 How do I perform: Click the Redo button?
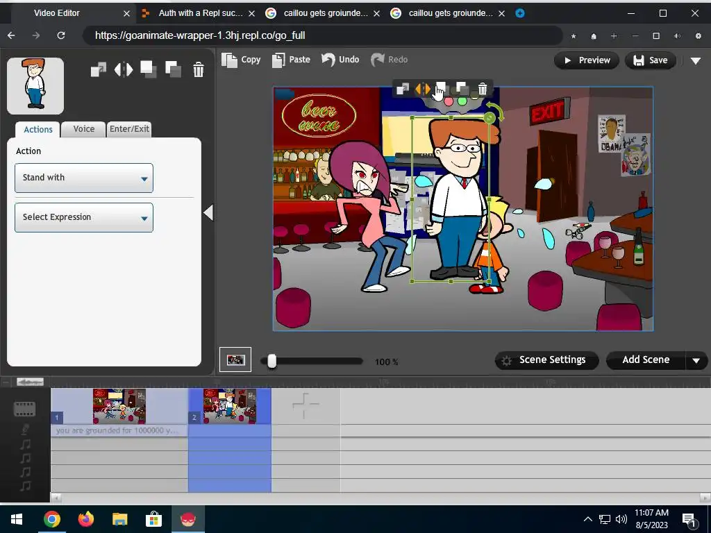coord(389,60)
